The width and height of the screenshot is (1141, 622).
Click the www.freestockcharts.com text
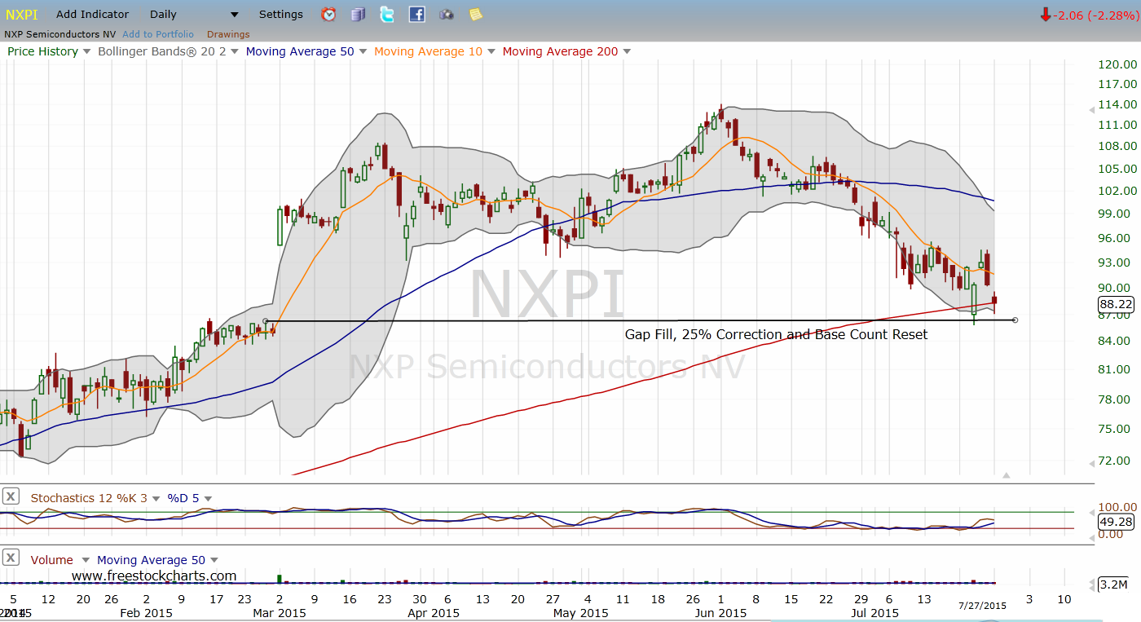click(x=154, y=576)
